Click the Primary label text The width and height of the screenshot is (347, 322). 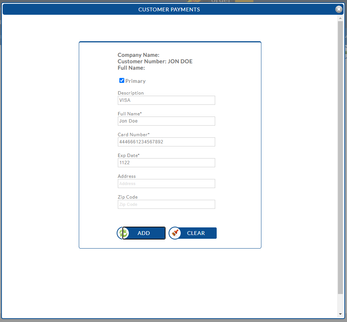point(135,81)
